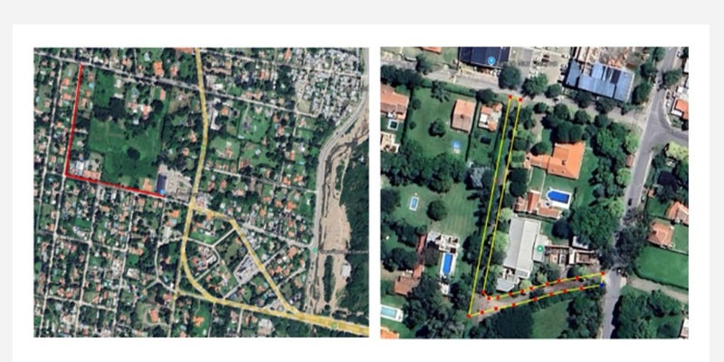
Task: Click the kidney-shaped blue swimming pool
Action: pos(558,196)
